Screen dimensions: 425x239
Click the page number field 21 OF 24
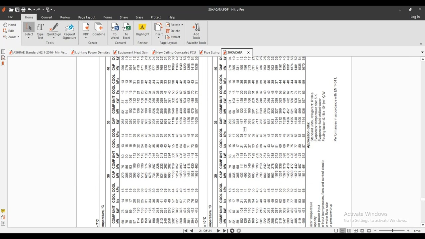pyautogui.click(x=205, y=231)
